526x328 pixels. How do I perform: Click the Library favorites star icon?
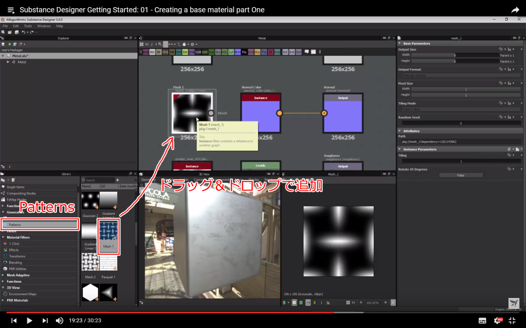[117, 180]
